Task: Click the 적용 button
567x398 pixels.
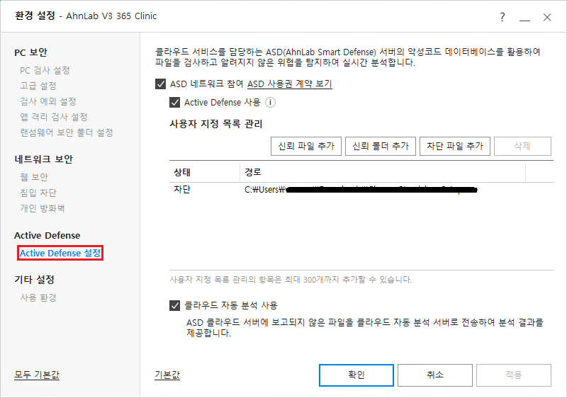Action: [x=514, y=375]
